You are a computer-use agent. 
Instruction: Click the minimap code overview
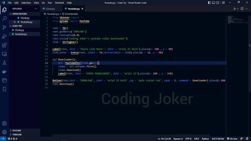click(x=238, y=20)
